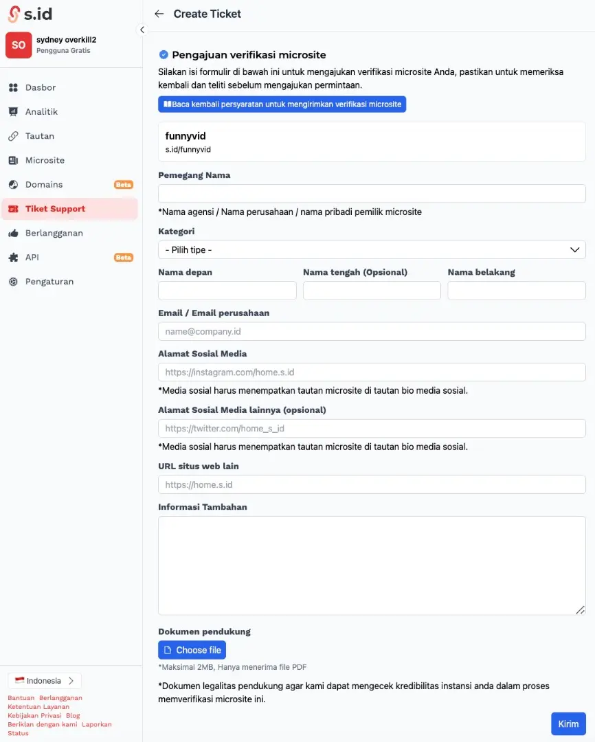Go back using the arrow beside Create Ticket
This screenshot has height=742, width=595.
(x=159, y=14)
